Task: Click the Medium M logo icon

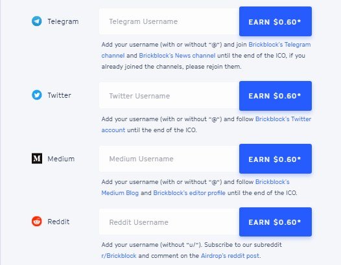Action: tap(37, 159)
